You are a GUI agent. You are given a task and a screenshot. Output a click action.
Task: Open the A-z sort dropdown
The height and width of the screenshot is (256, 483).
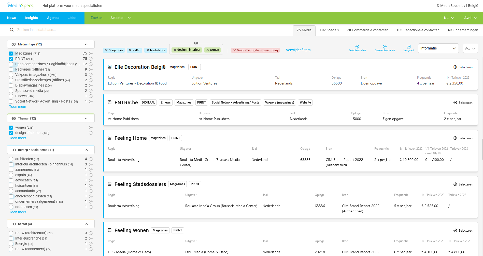coord(470,48)
